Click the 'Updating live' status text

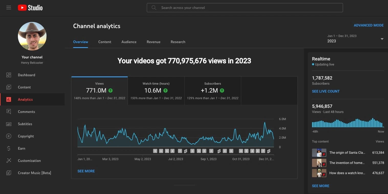click(325, 64)
